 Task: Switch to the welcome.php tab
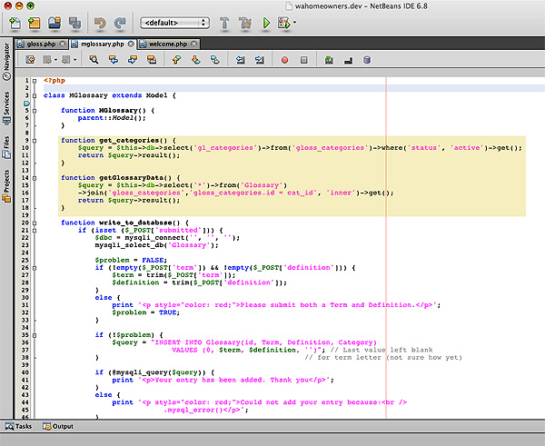pyautogui.click(x=168, y=45)
